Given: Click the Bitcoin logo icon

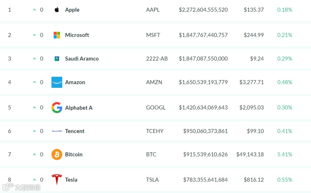Looking at the screenshot, I should pyautogui.click(x=57, y=155).
